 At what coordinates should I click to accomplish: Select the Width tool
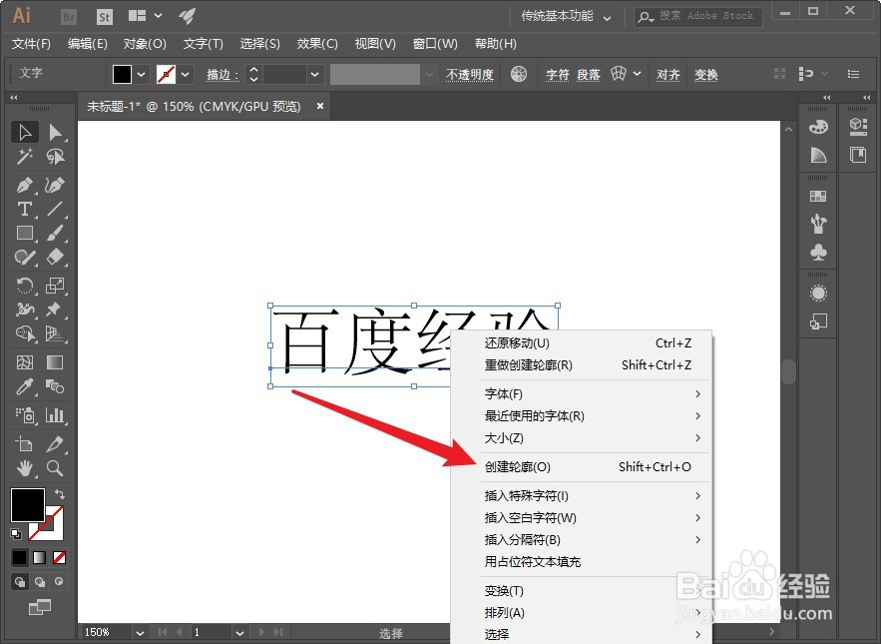(x=25, y=310)
